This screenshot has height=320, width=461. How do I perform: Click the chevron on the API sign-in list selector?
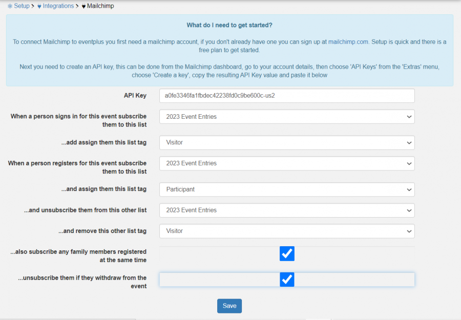point(409,116)
